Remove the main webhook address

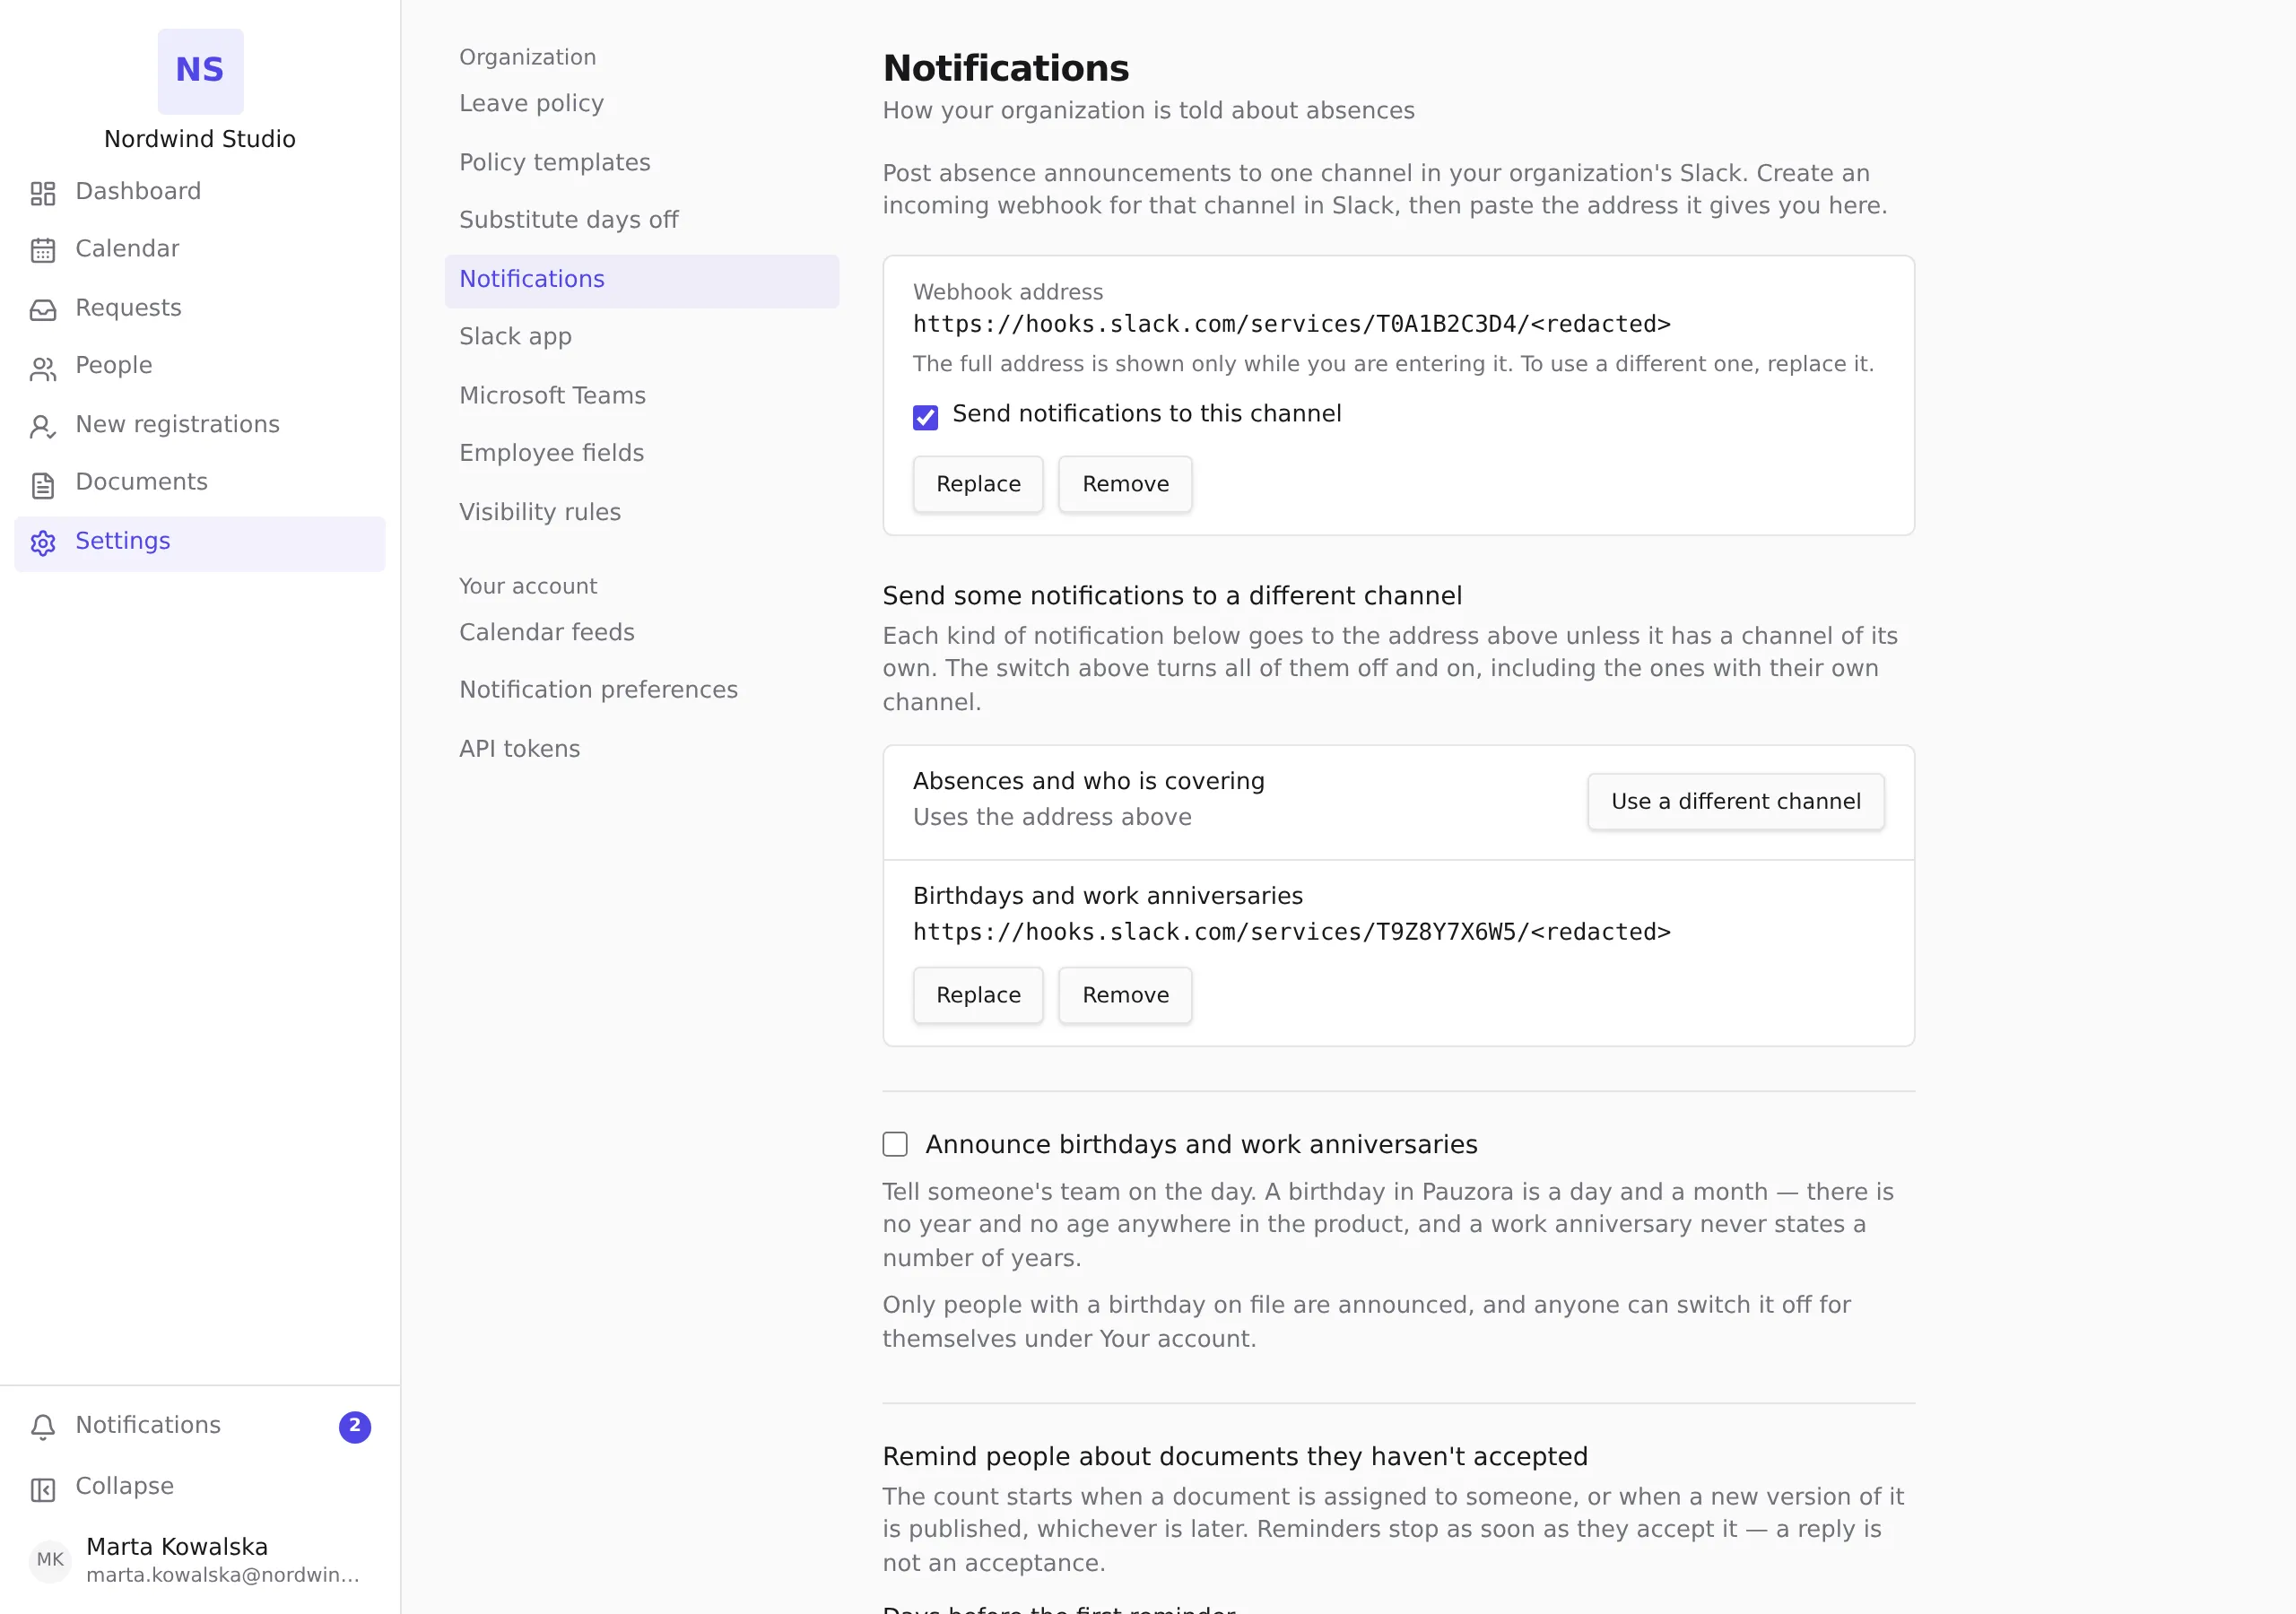pos(1125,484)
